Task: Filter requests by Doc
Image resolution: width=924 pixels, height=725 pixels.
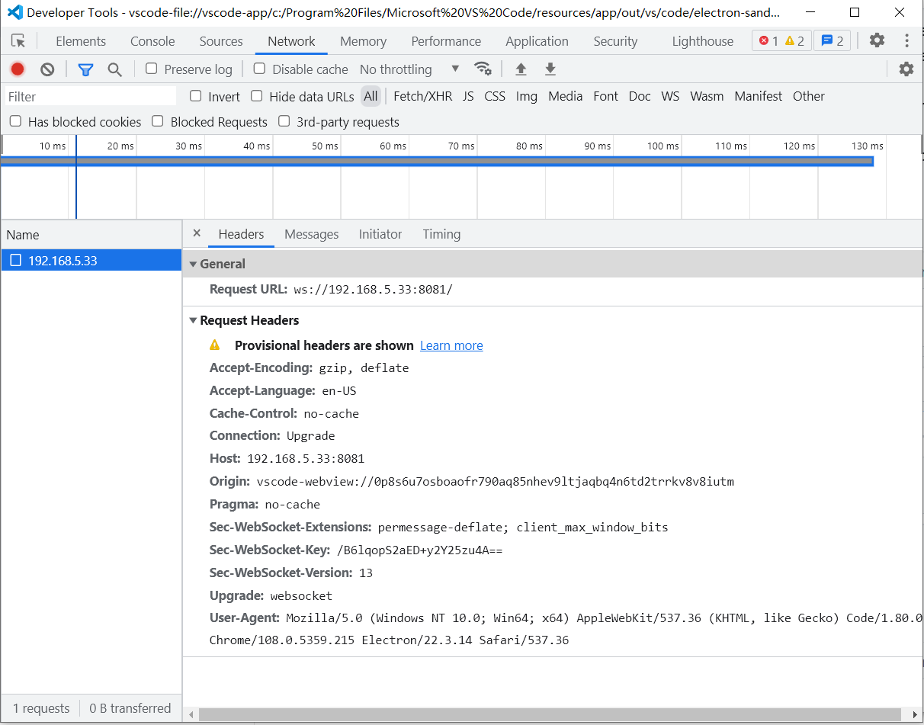Action: (x=640, y=96)
